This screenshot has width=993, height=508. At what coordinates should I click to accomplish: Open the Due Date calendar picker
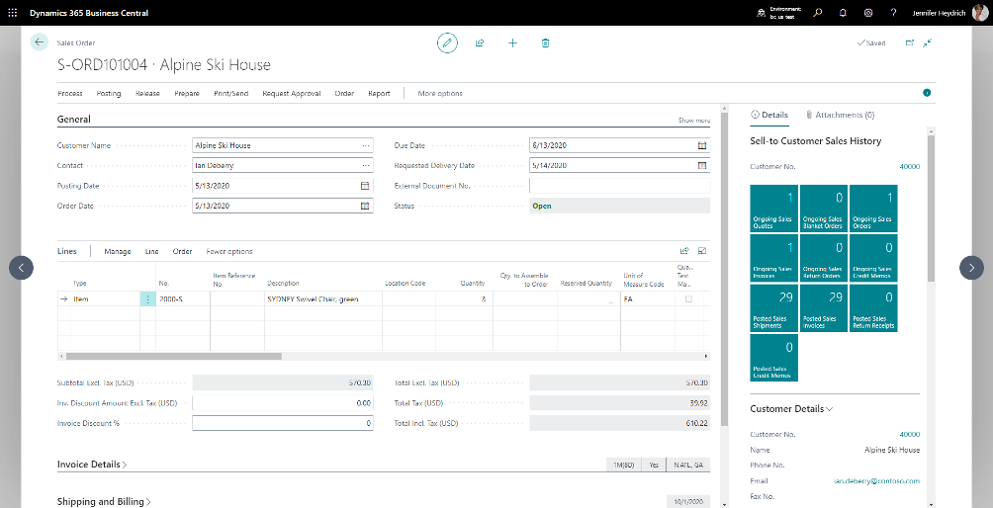tap(701, 145)
